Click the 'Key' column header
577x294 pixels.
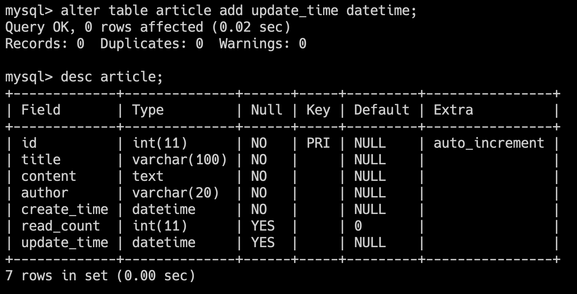click(318, 110)
